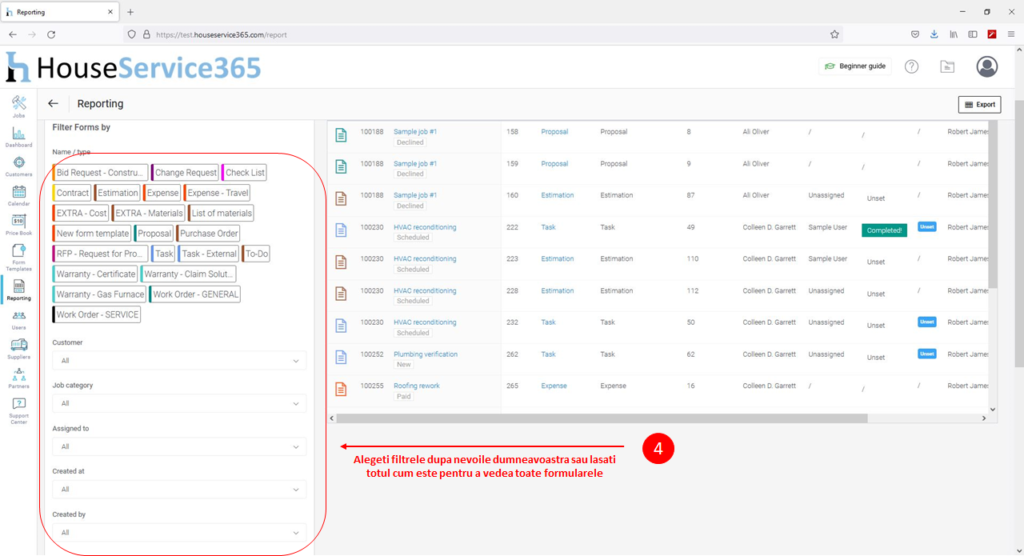This screenshot has width=1024, height=556.
Task: Open the Plumbing verification job link
Action: pyautogui.click(x=426, y=354)
